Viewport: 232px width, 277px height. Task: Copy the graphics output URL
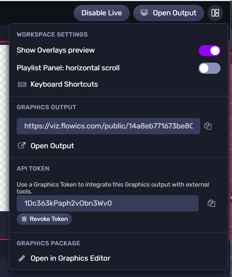click(x=208, y=126)
